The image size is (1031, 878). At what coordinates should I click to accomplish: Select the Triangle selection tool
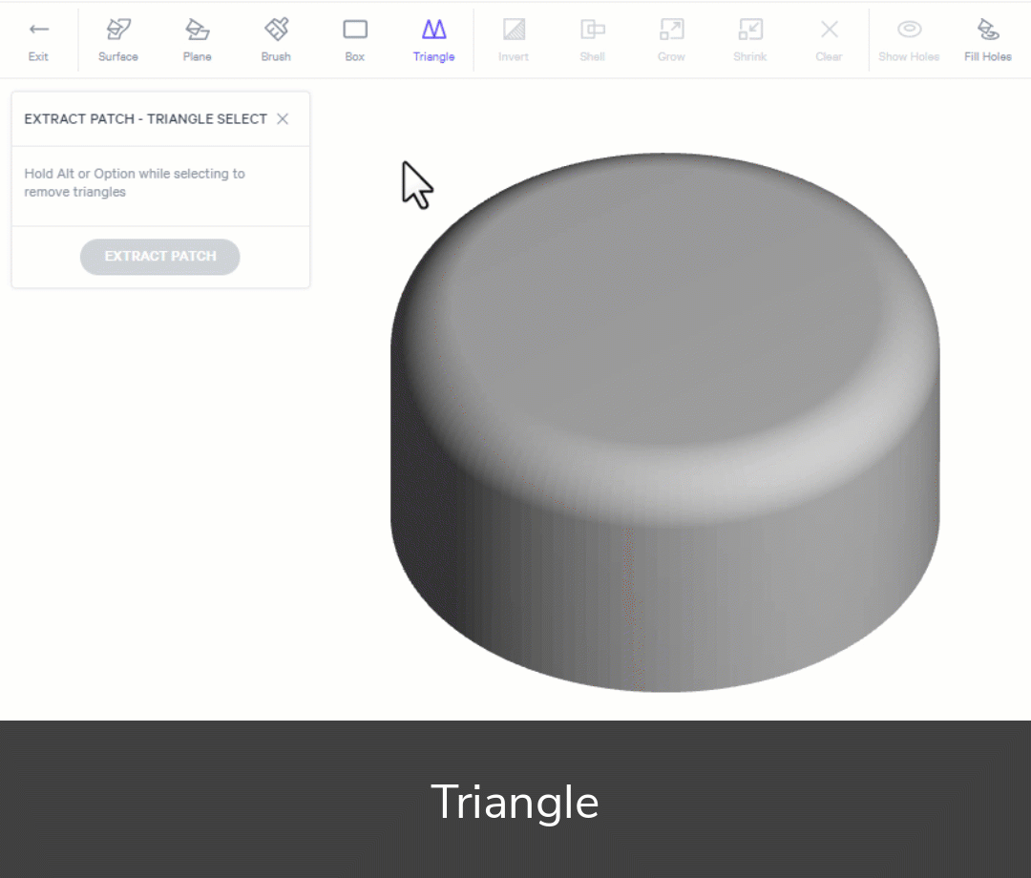pyautogui.click(x=434, y=41)
